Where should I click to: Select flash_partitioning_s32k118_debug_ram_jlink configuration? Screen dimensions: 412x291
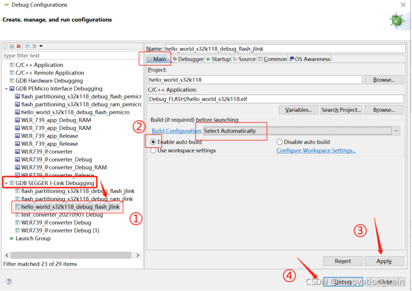pos(77,199)
